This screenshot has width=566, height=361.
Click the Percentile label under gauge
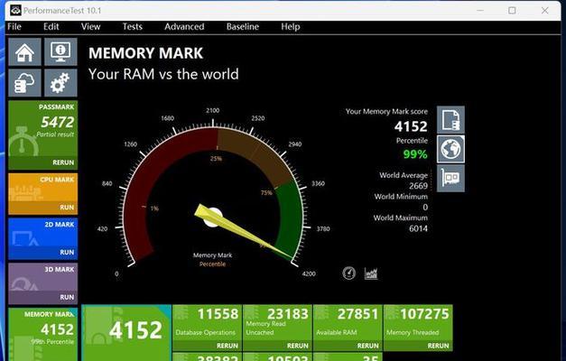212,264
